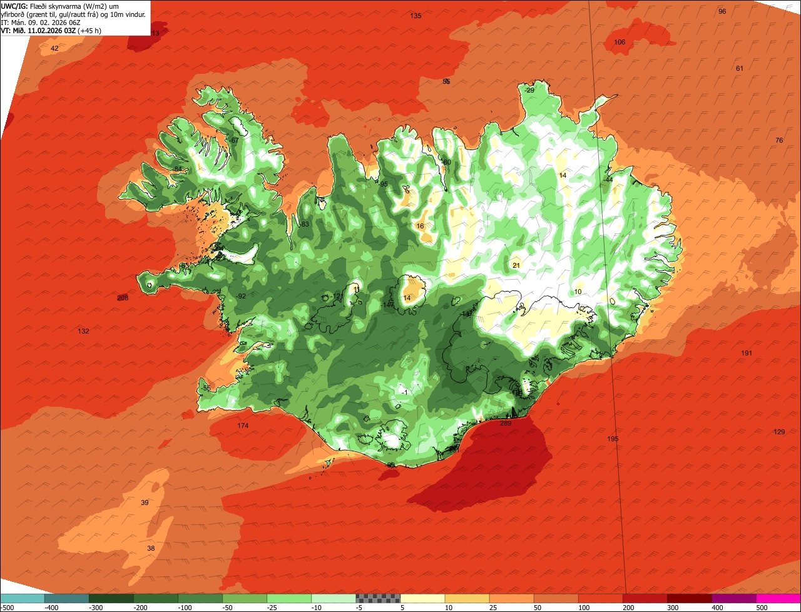Click the '-25' legend tick label
The image size is (801, 612).
pyautogui.click(x=273, y=607)
